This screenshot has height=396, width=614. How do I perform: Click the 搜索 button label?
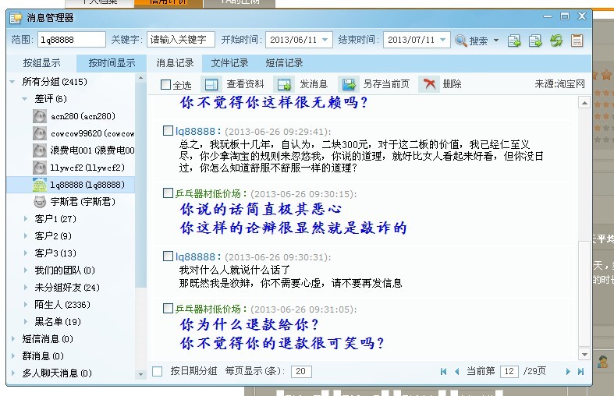click(478, 41)
